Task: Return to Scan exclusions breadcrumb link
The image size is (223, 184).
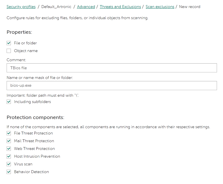Action: coord(160,7)
